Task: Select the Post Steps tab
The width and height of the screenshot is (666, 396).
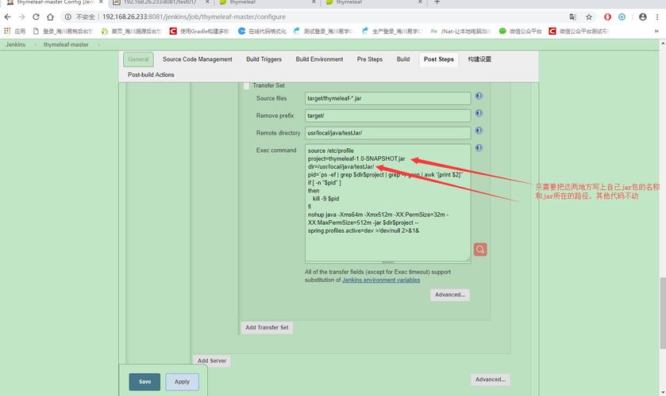Action: pos(439,59)
